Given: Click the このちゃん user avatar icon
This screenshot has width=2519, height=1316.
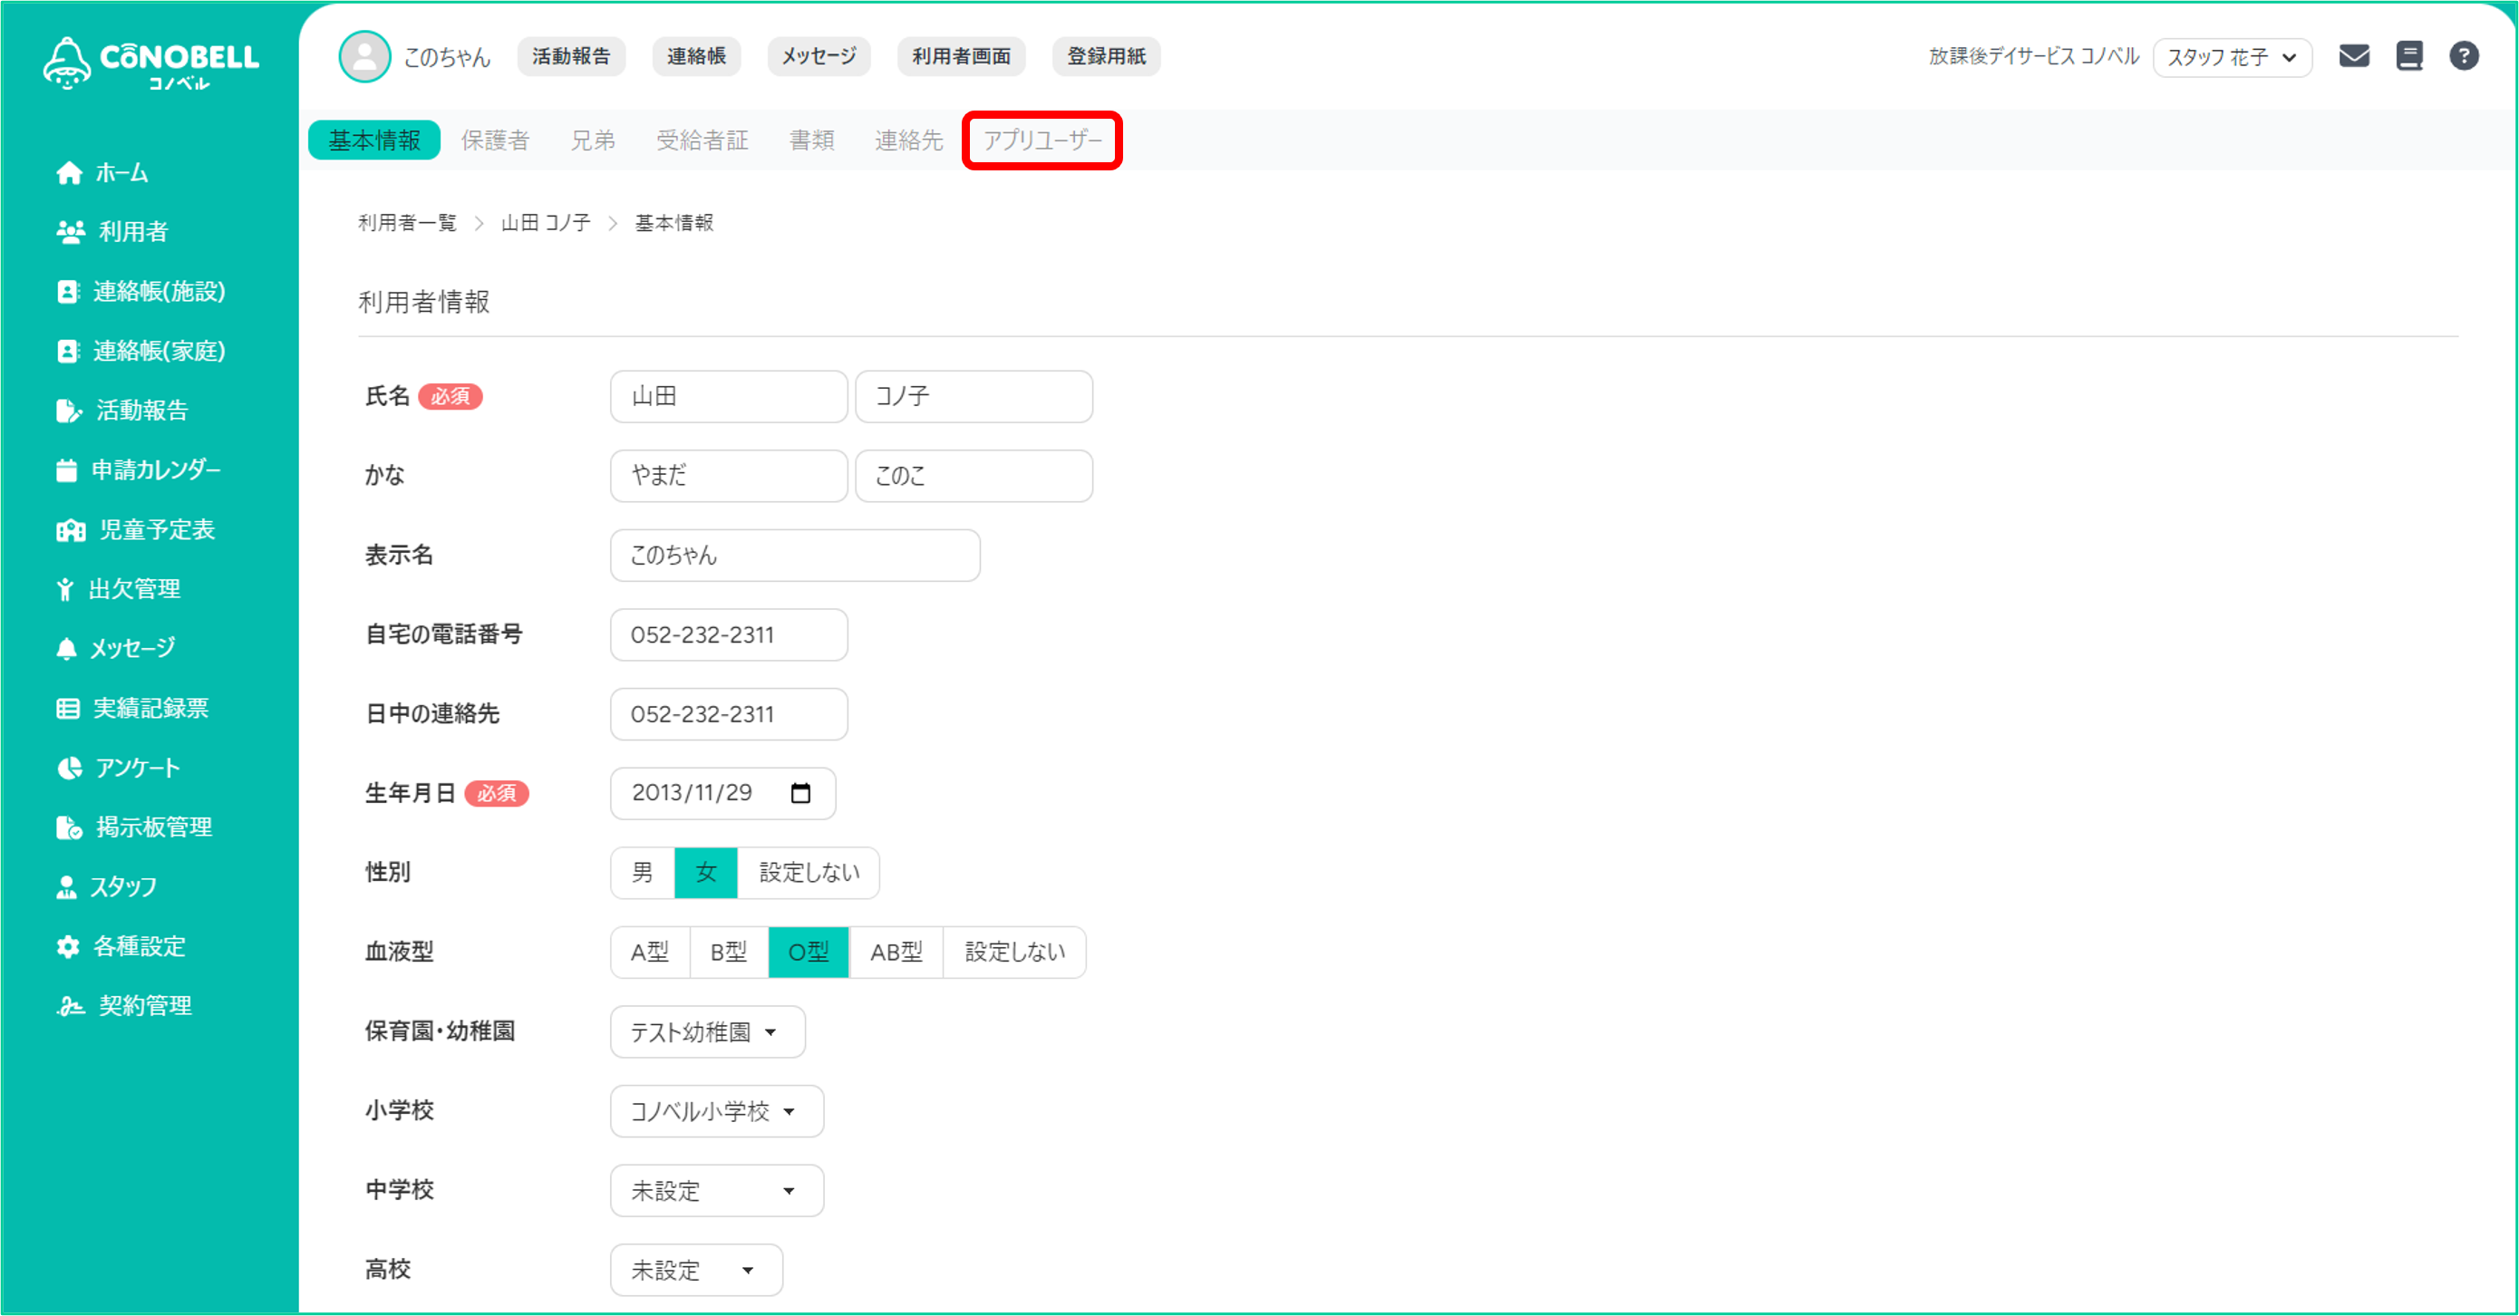Looking at the screenshot, I should [x=364, y=57].
